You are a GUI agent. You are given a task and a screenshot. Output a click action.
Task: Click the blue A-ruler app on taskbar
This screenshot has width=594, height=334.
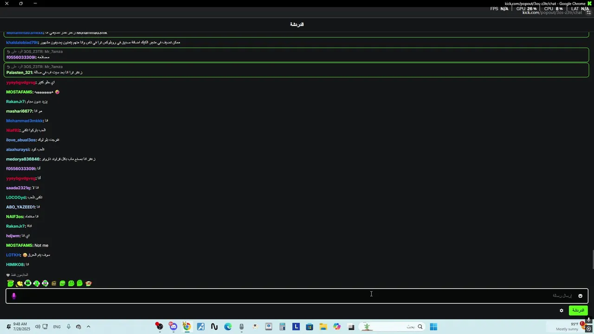click(x=200, y=327)
